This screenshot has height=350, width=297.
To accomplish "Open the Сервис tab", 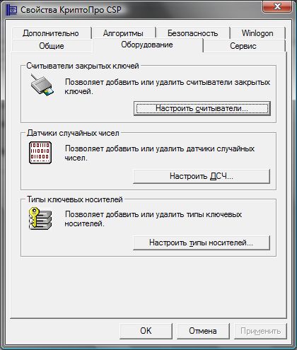I will tap(243, 46).
